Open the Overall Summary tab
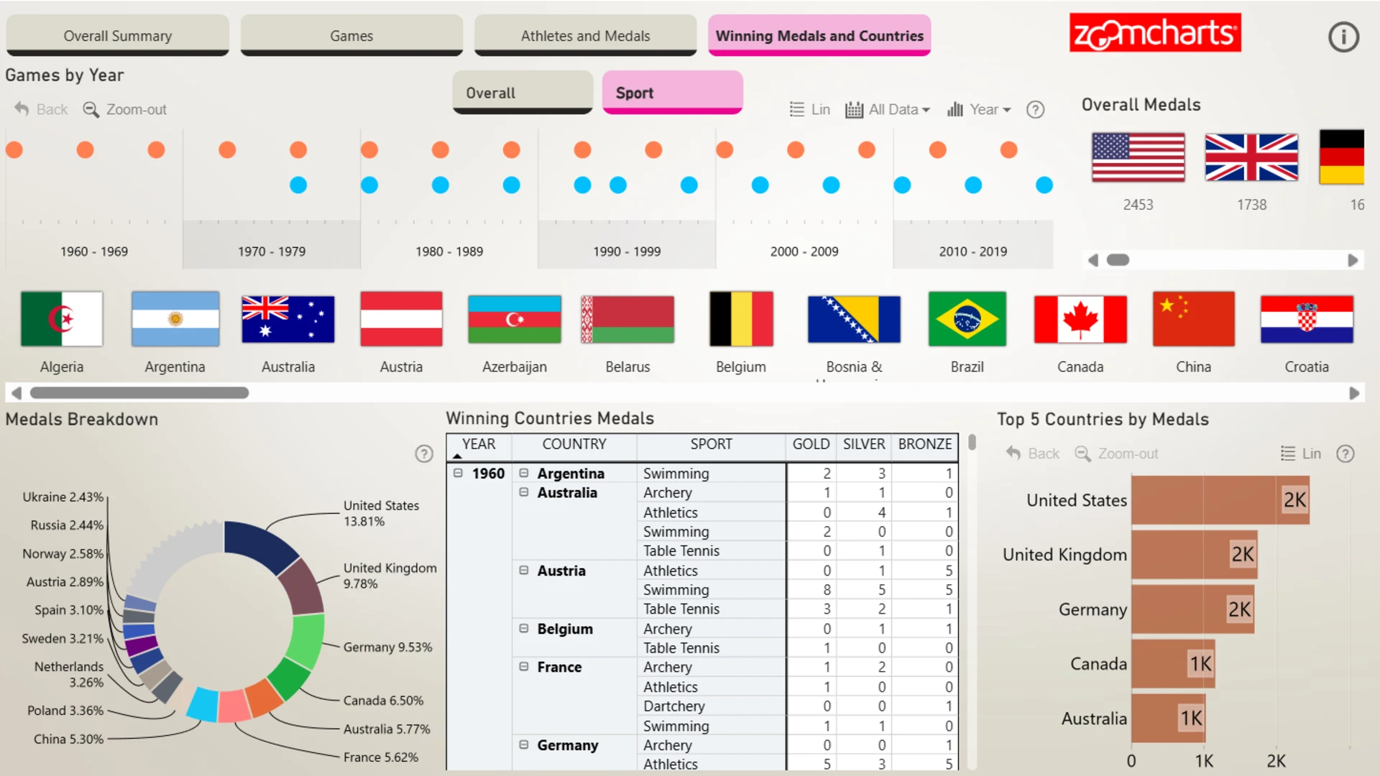This screenshot has width=1380, height=776. 118,35
